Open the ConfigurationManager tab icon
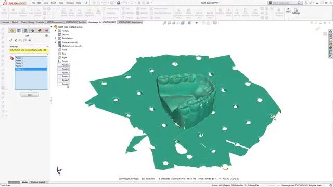 pyautogui.click(x=25, y=31)
